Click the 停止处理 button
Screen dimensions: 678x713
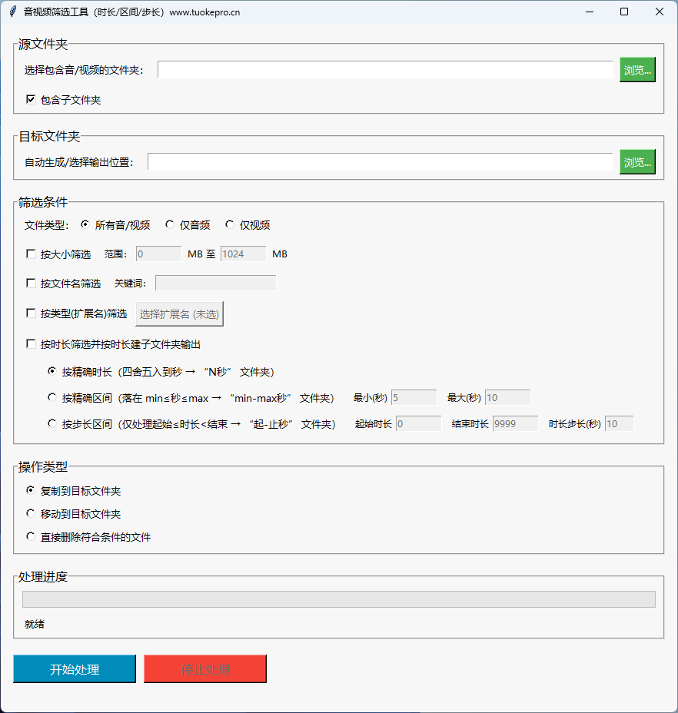tap(204, 668)
